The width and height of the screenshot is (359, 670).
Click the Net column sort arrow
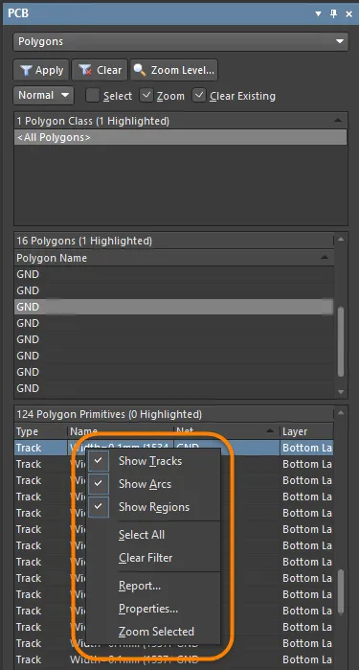coord(270,431)
